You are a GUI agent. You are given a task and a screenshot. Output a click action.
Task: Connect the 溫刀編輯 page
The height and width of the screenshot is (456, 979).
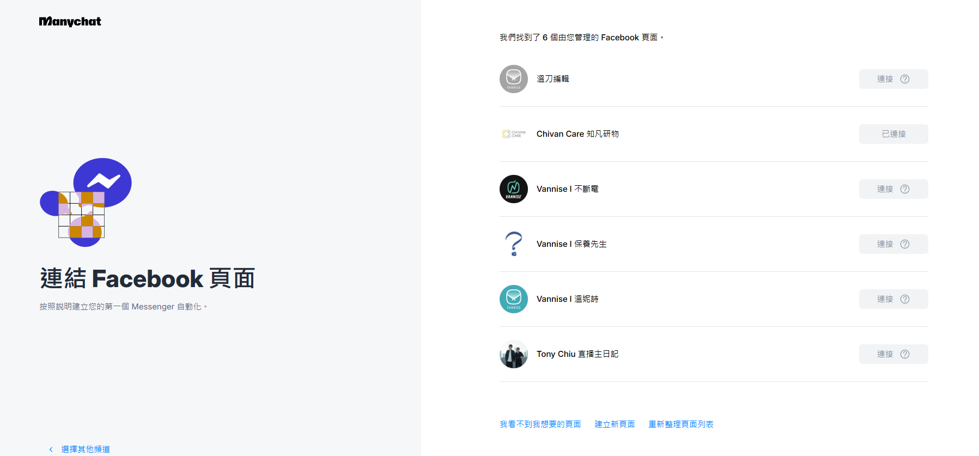coord(893,79)
